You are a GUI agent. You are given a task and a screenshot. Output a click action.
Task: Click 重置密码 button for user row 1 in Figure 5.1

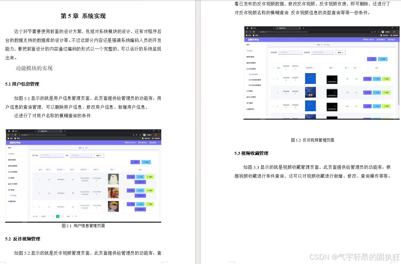[x=140, y=182]
